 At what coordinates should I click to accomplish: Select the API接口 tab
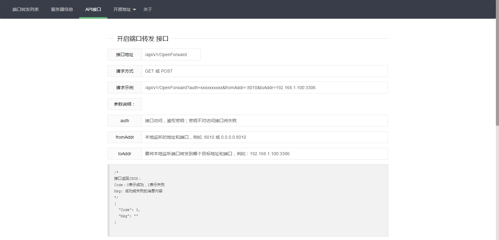pos(93,9)
